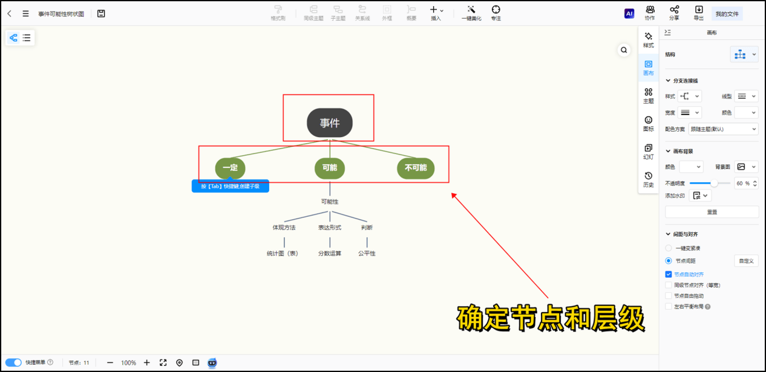The image size is (766, 372).
Task: Uncheck 节点自动对齐 checkbox
Action: tap(669, 274)
